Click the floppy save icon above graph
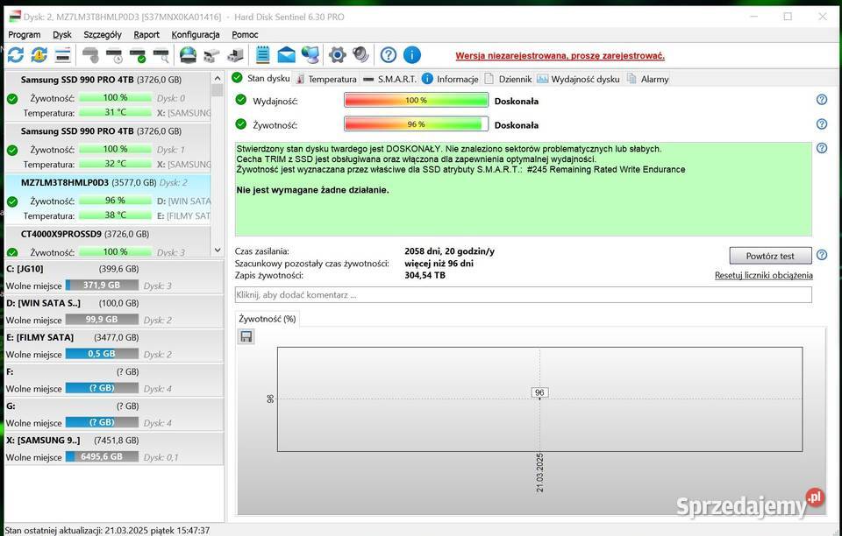 tap(246, 336)
